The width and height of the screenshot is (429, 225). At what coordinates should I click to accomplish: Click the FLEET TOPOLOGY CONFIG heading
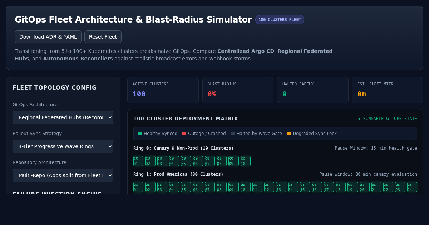point(55,87)
